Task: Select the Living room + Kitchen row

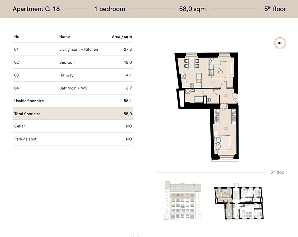Action: pos(73,50)
